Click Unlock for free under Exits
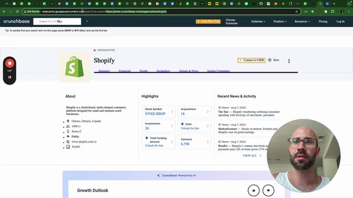Viewport: 353px width, 198px height. coord(190,128)
